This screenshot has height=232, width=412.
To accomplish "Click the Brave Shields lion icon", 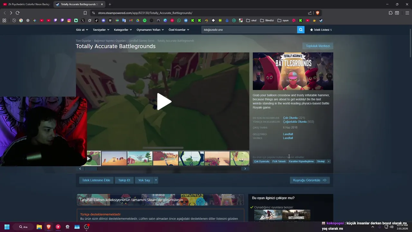I will click(x=317, y=13).
